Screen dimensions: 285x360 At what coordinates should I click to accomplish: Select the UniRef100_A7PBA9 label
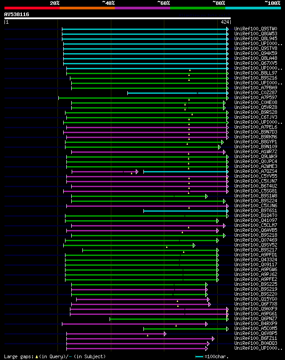point(256,88)
